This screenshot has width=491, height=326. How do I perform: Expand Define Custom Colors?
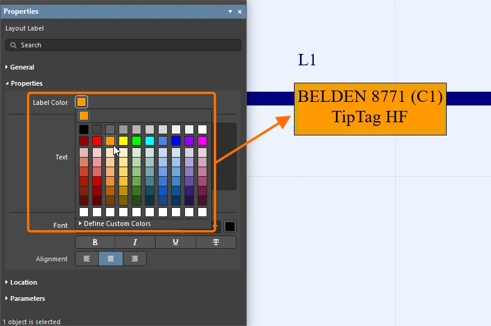click(114, 224)
